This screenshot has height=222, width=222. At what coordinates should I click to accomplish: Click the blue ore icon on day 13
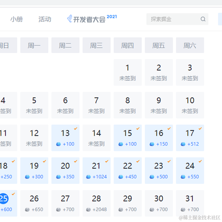pos(58,144)
